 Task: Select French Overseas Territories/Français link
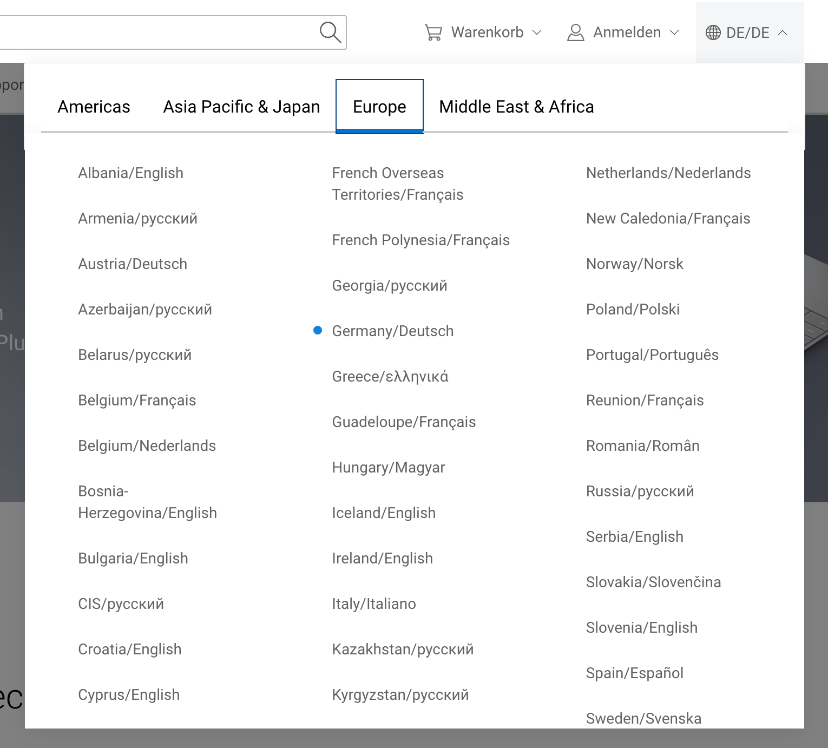tap(397, 183)
